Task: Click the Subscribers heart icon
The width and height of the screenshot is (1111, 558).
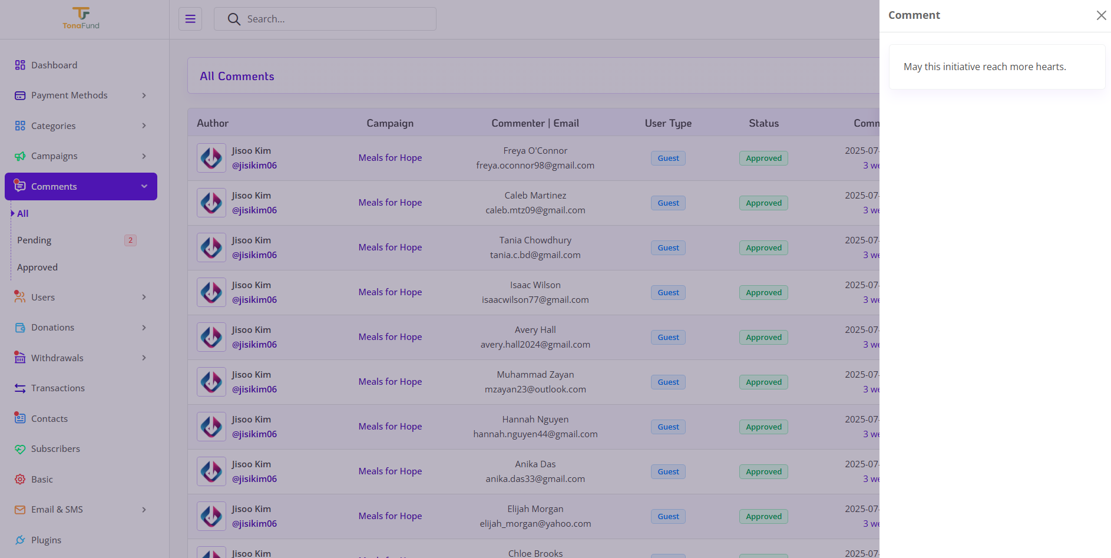Action: click(20, 449)
